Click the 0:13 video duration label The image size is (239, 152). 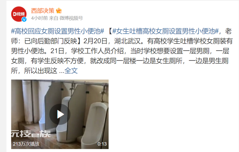102,144
